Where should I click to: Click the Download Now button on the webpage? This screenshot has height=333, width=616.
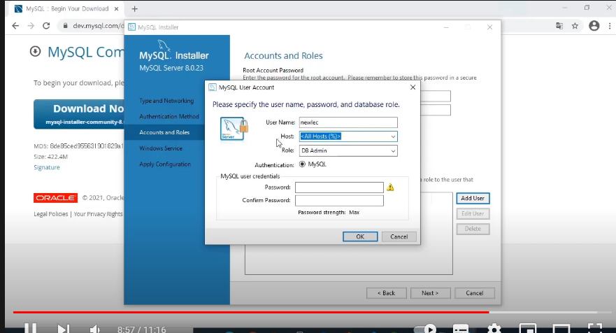(x=79, y=114)
